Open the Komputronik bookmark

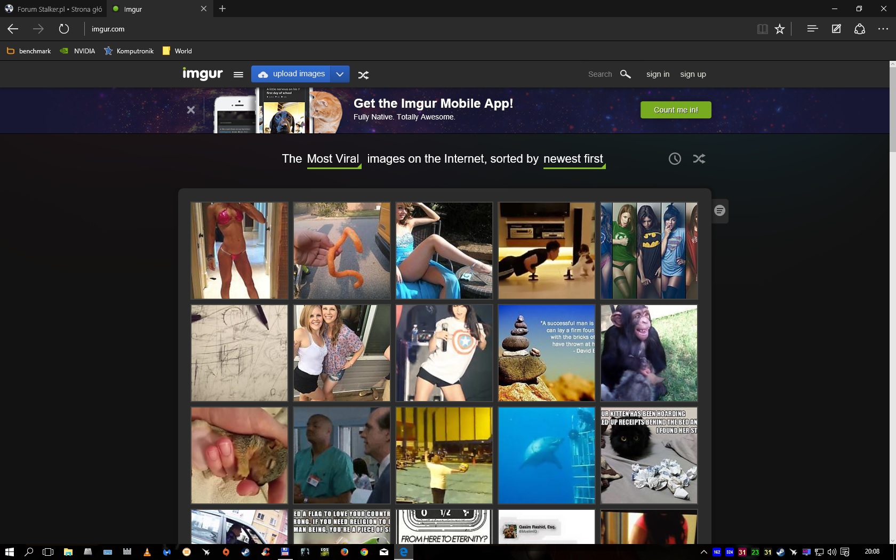tap(129, 51)
